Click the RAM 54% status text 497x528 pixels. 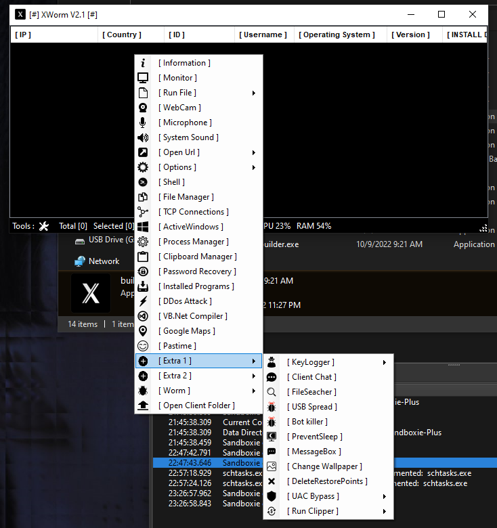(314, 226)
